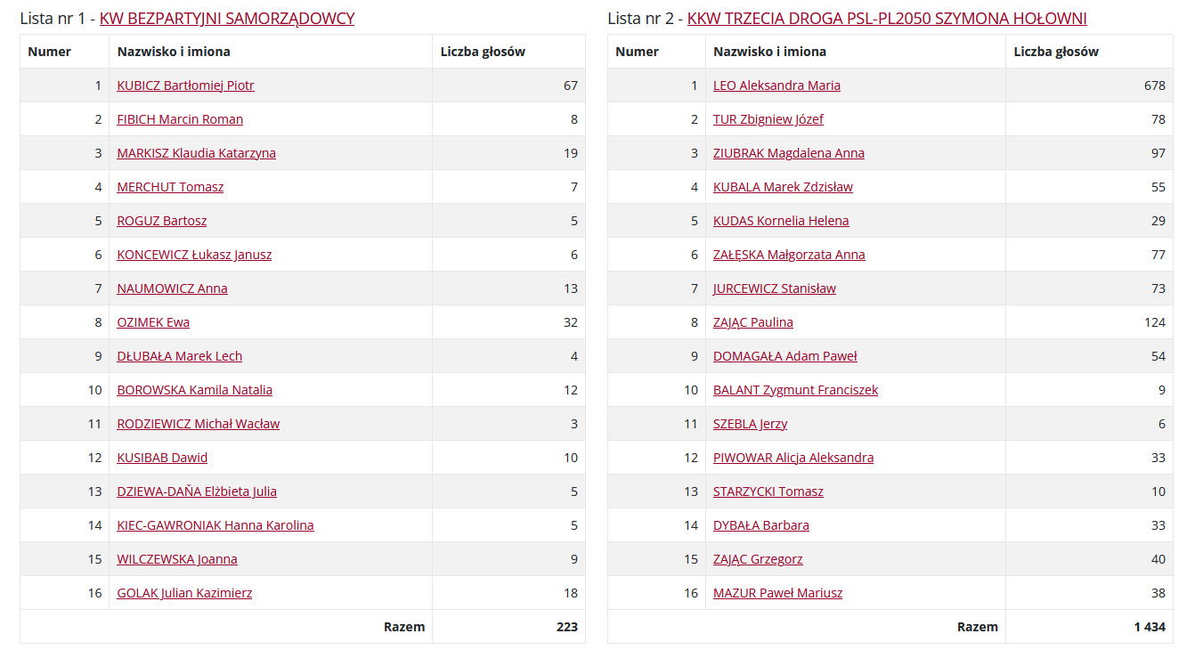
Task: Open KKW TRZECIA DROGA PSL-PL2050 committee link
Action: [x=886, y=19]
